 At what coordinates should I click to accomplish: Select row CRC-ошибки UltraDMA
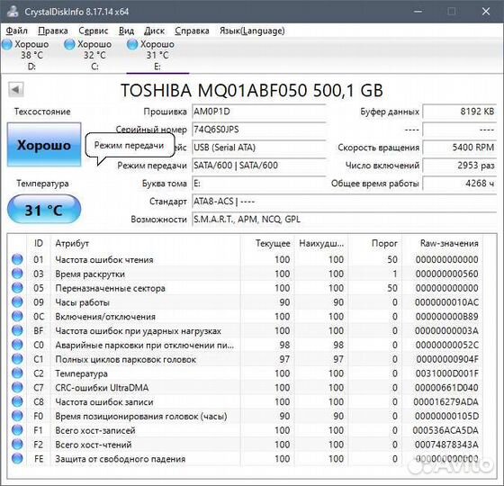tap(246, 387)
